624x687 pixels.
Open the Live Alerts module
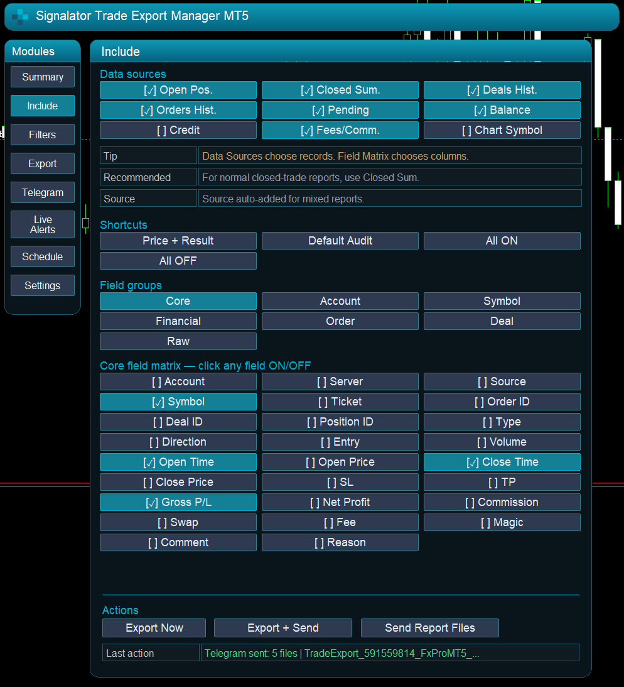point(43,224)
